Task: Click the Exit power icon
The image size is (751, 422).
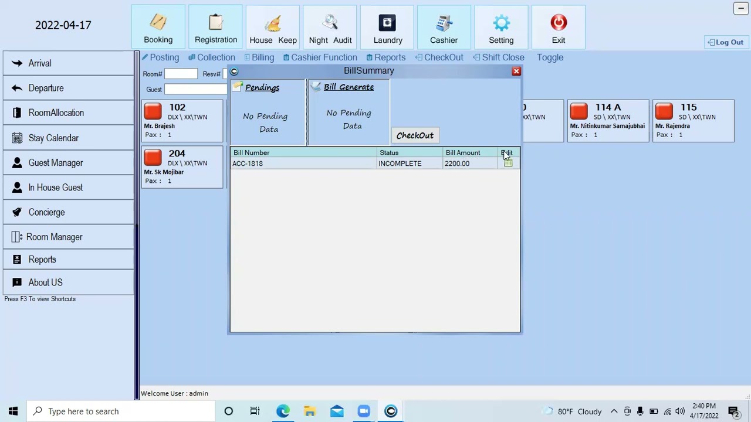Action: click(x=559, y=23)
